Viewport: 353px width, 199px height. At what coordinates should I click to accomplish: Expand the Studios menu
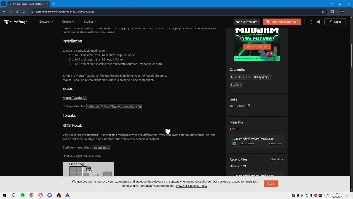point(90,22)
